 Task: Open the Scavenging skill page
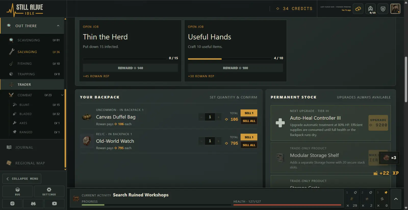click(x=32, y=40)
